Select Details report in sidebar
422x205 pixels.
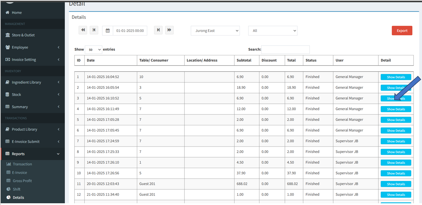pos(18,197)
